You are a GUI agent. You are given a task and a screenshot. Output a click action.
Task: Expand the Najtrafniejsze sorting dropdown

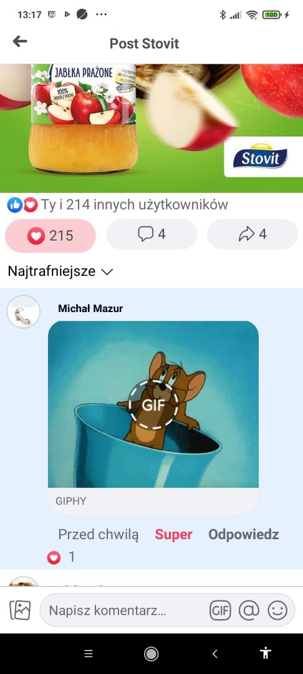pyautogui.click(x=60, y=271)
